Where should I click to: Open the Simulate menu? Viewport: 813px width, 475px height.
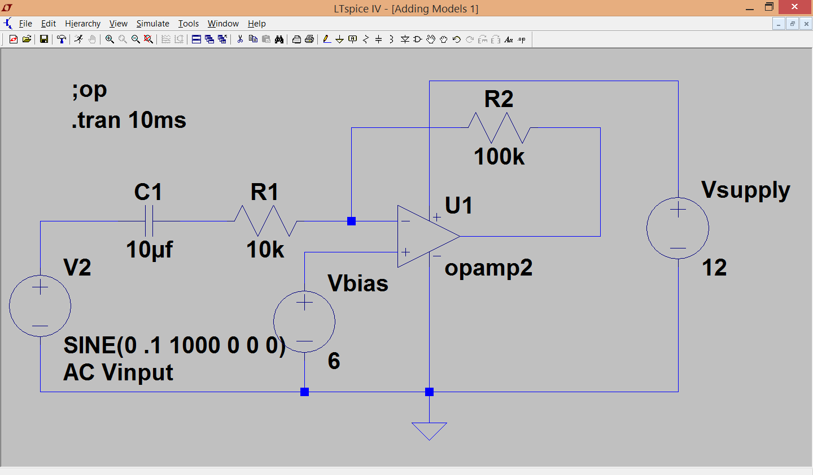pyautogui.click(x=153, y=24)
